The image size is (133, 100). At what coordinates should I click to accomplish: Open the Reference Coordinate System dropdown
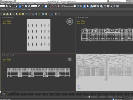34,6
